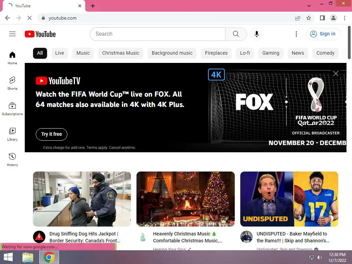View site info via the lock icon

(43, 18)
